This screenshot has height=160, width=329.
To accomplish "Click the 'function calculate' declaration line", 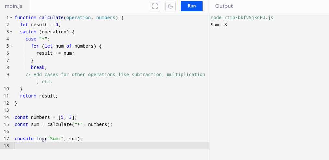I will (69, 17).
